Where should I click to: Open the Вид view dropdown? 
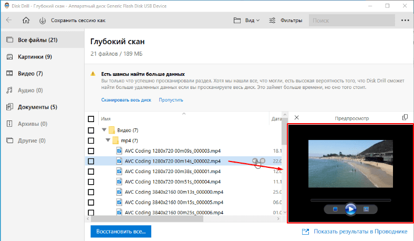[x=246, y=21]
